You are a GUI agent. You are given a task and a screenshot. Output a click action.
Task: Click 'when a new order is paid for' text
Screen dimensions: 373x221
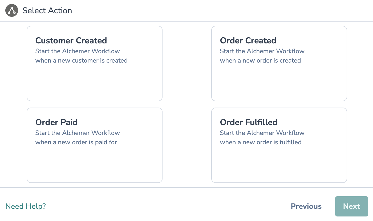click(76, 142)
